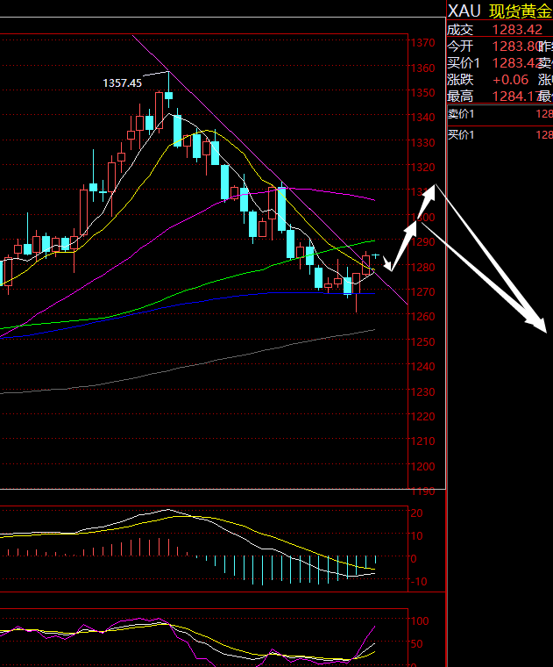Click the 1220 price axis label
The image size is (553, 667).
coord(423,417)
